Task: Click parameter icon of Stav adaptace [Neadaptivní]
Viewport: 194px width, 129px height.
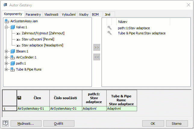Action: [18, 46]
